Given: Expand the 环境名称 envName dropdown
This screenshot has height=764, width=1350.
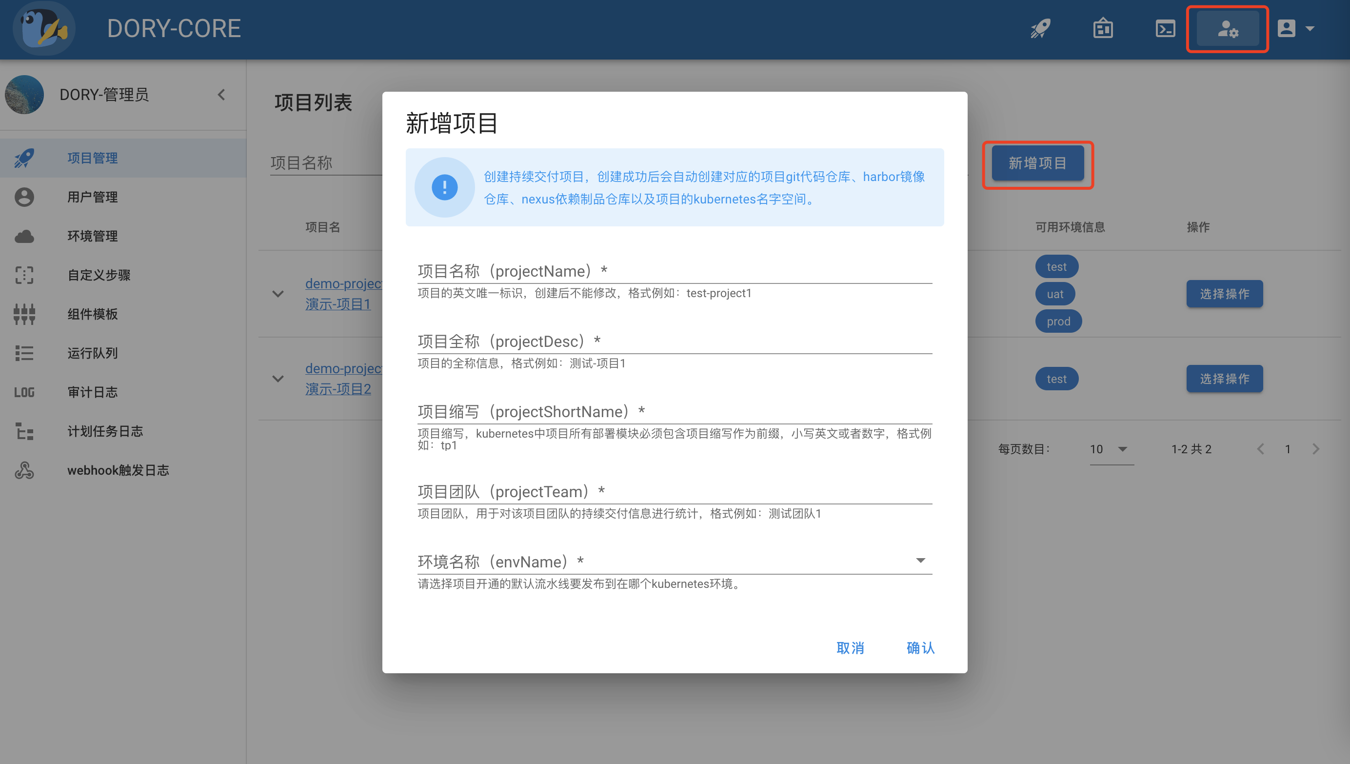Looking at the screenshot, I should (x=920, y=561).
